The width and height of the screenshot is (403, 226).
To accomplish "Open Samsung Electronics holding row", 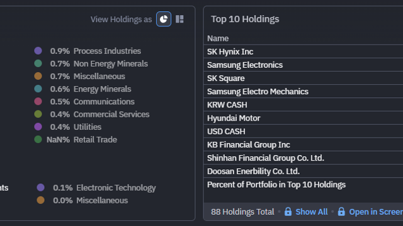I will 304,65.
